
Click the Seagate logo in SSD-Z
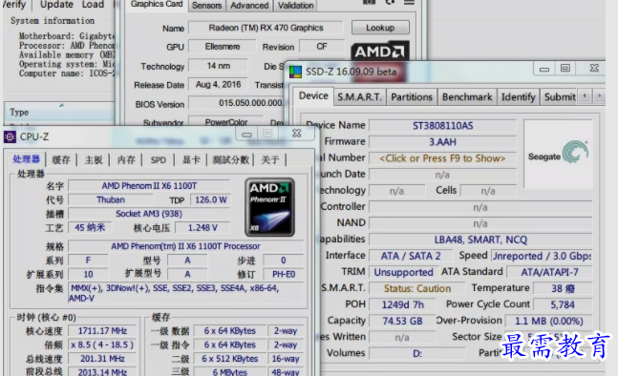(x=558, y=154)
